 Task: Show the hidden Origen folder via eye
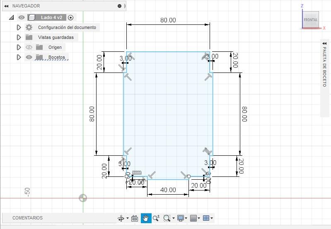click(x=29, y=47)
